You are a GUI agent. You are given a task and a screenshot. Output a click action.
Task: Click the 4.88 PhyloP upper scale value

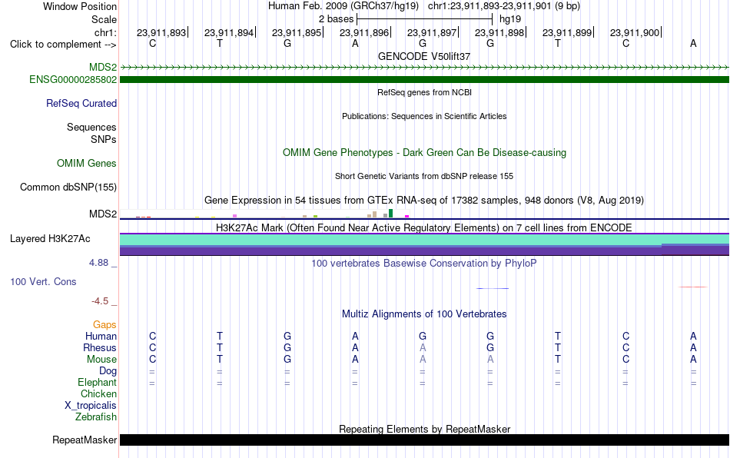(x=98, y=263)
